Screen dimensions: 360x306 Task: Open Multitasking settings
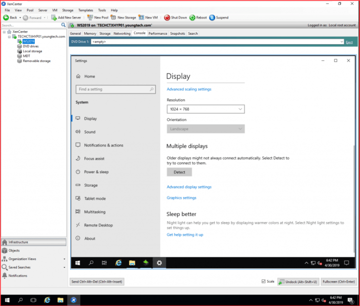coord(95,212)
